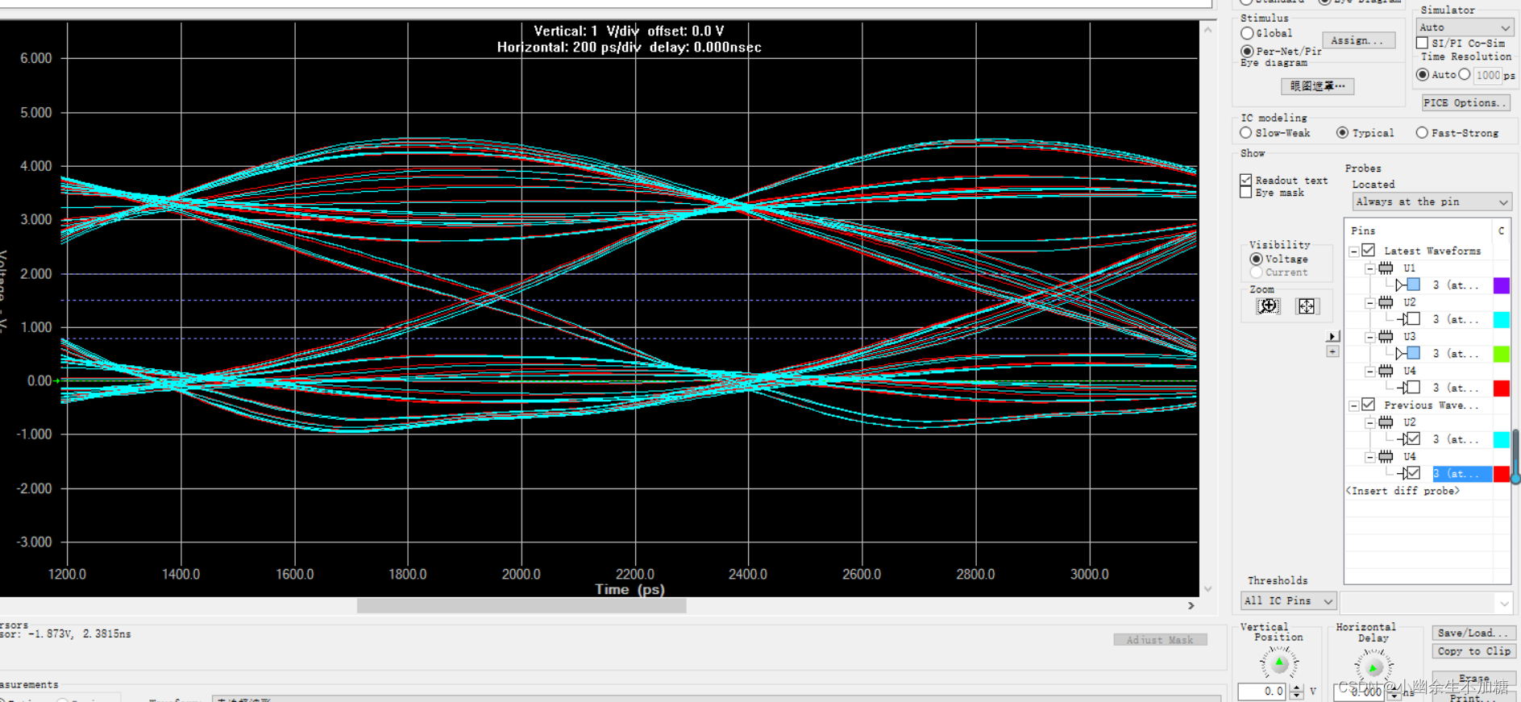Click the Vertical Position knob

[1279, 664]
